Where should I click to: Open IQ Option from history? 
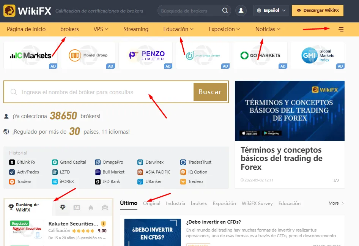[194, 172]
